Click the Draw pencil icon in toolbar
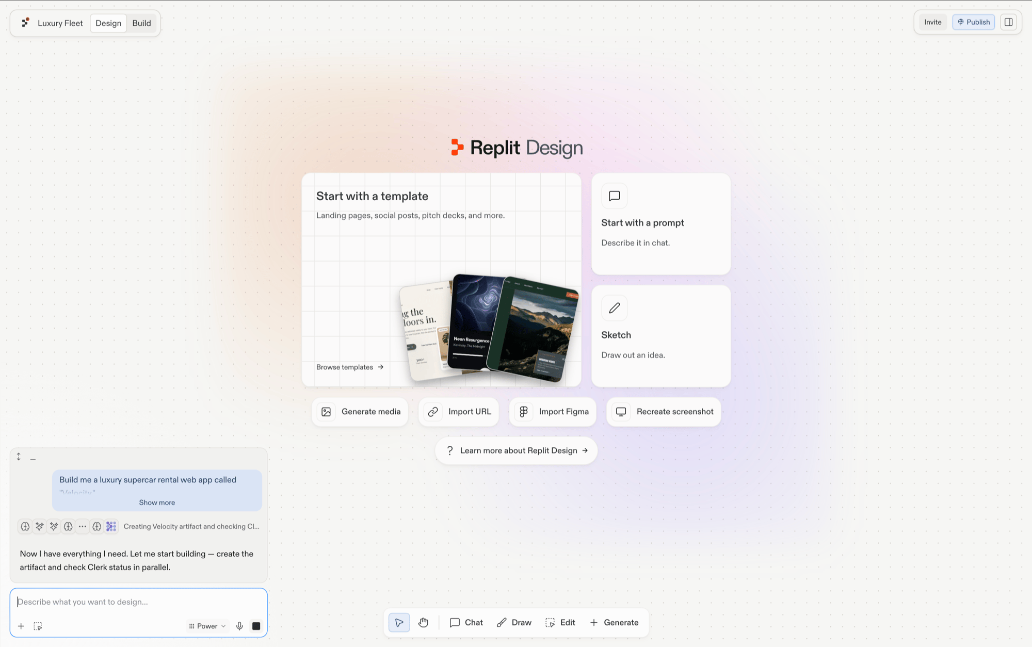This screenshot has height=647, width=1032. pos(502,623)
